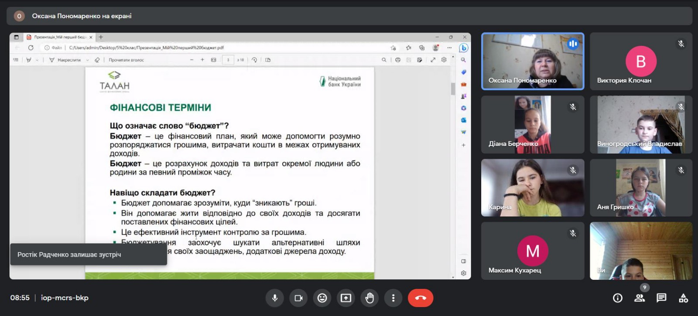Screen dimensions: 698x316
Task: Click Максим Кухарец participant tile
Action: tap(532, 251)
